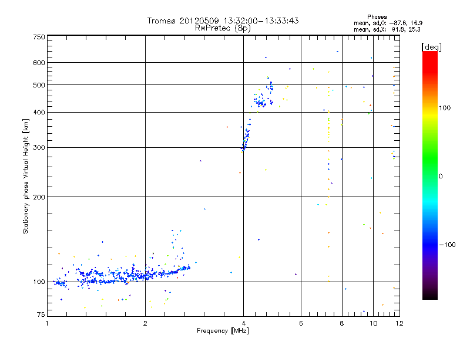Click the plot title Tromsø 20120509
Image resolution: width=470 pixels, height=352 pixels.
click(183, 21)
